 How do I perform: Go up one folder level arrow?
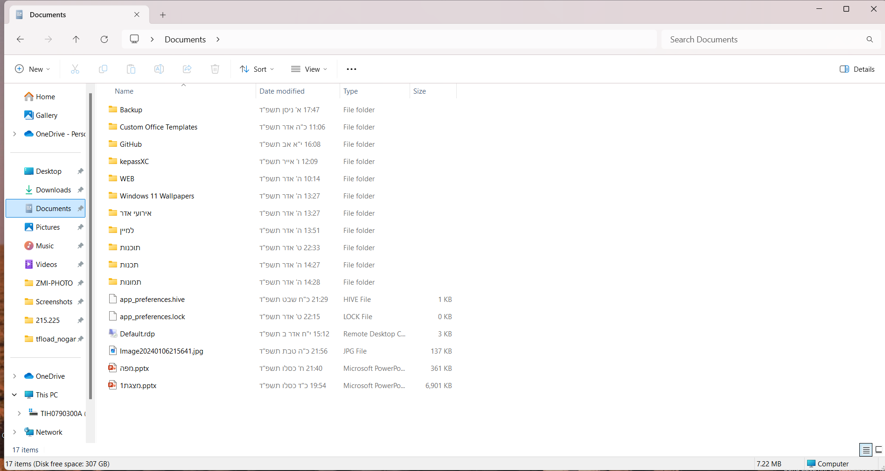(76, 39)
